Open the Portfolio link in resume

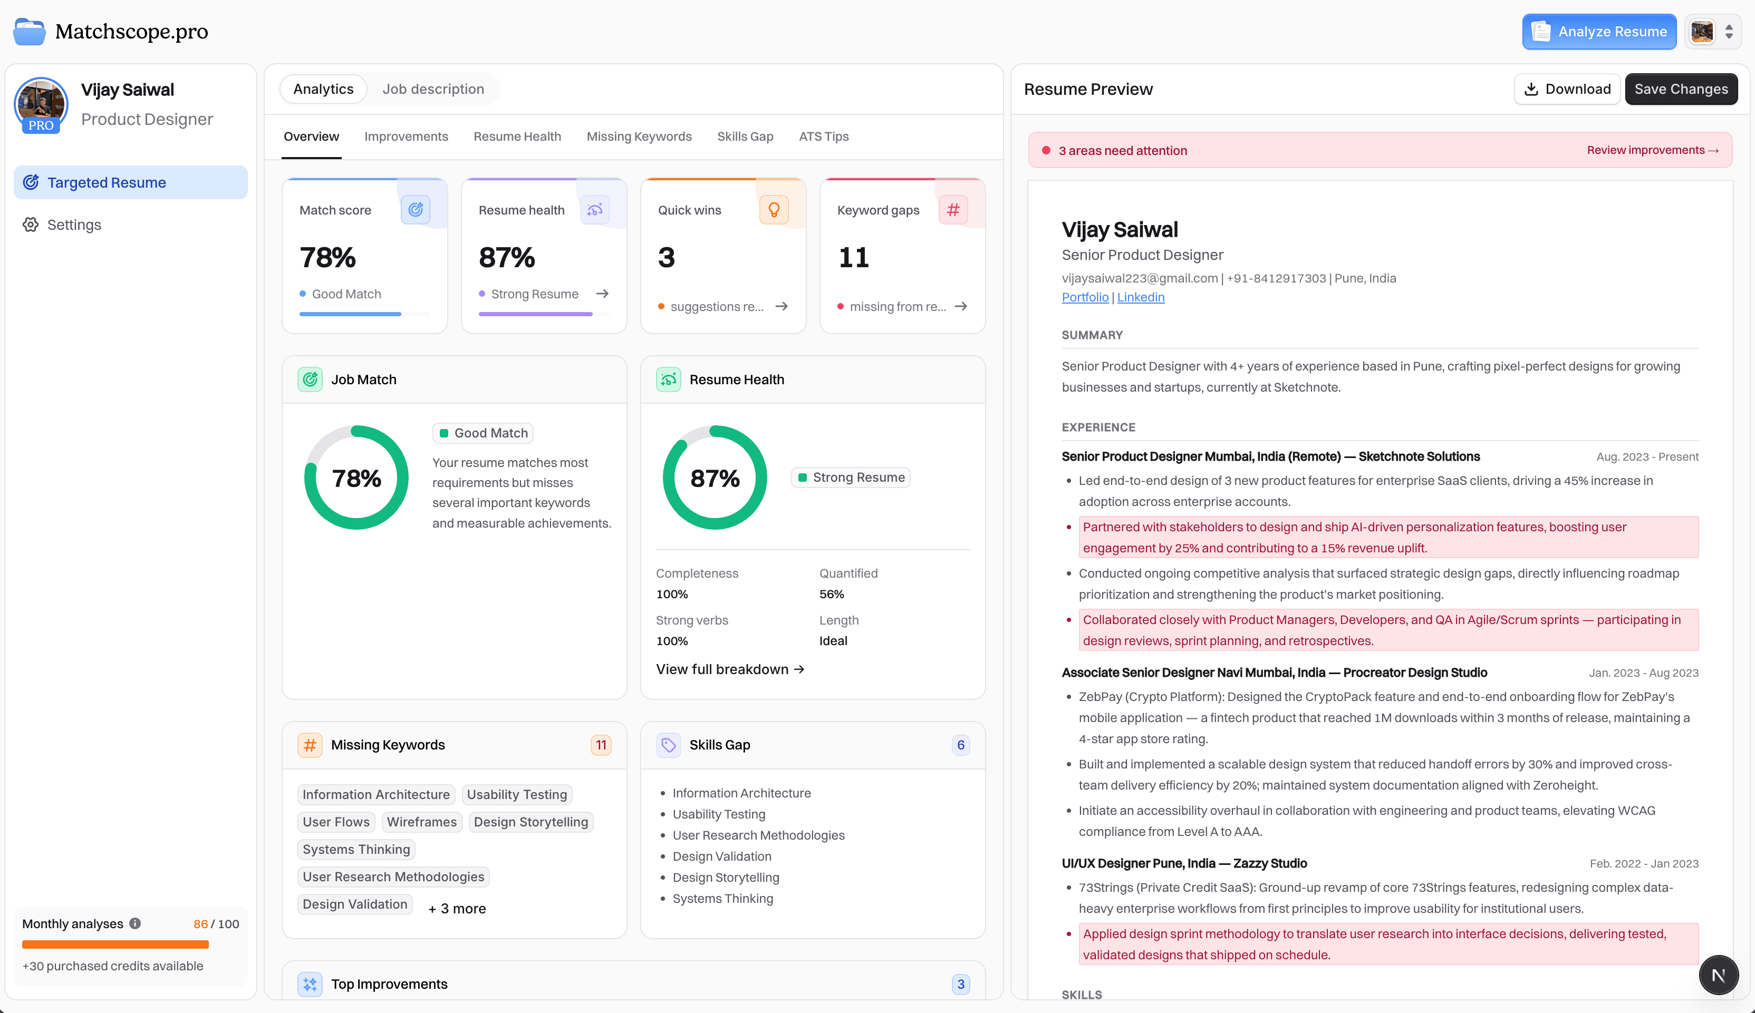coord(1085,297)
